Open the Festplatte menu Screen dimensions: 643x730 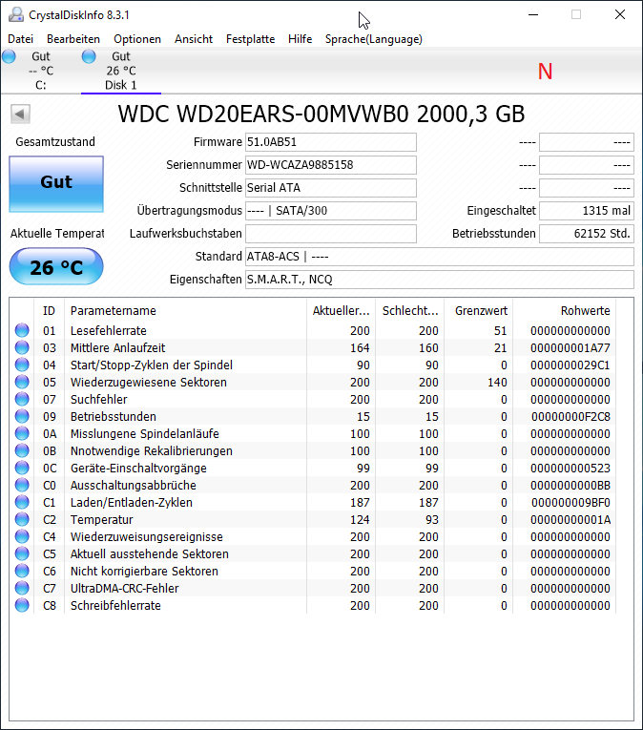click(251, 39)
